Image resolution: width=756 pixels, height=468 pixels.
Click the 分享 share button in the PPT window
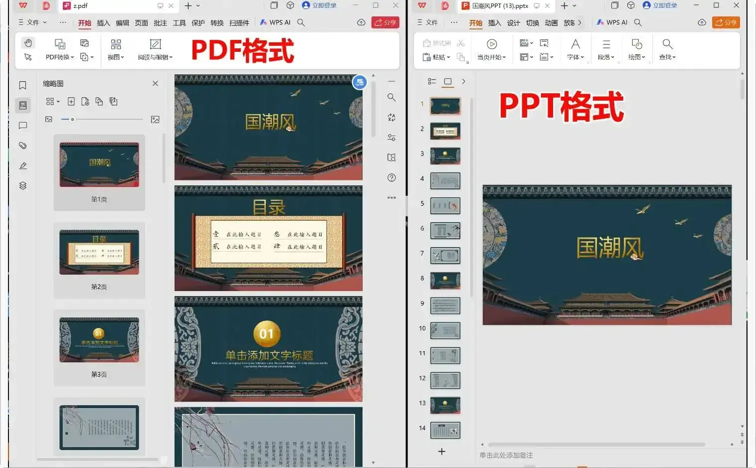(726, 22)
